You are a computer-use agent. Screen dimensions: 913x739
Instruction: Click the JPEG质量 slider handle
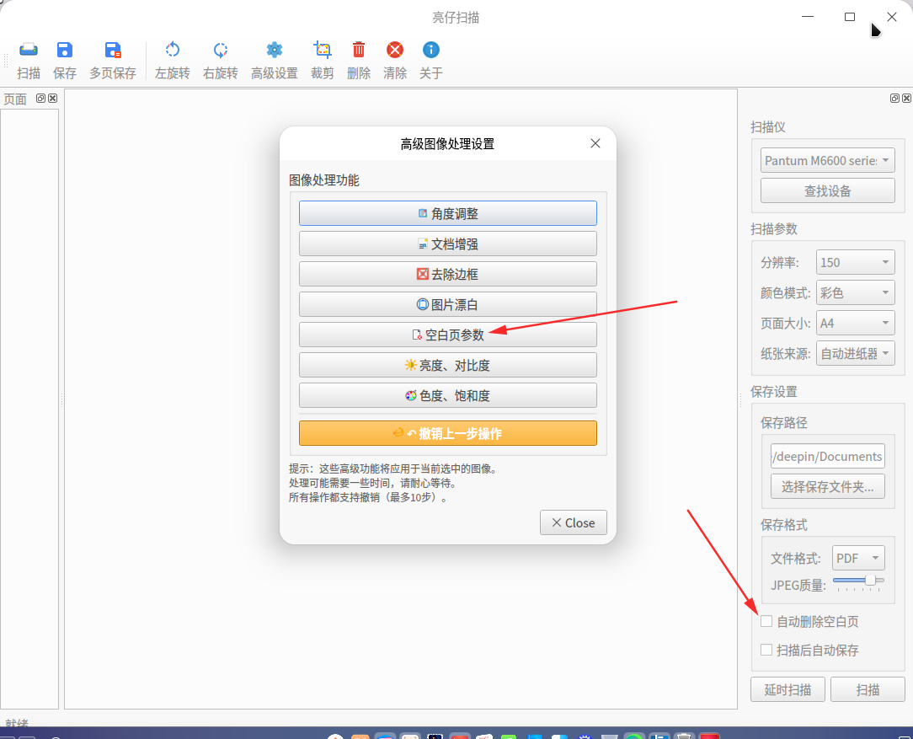(870, 580)
